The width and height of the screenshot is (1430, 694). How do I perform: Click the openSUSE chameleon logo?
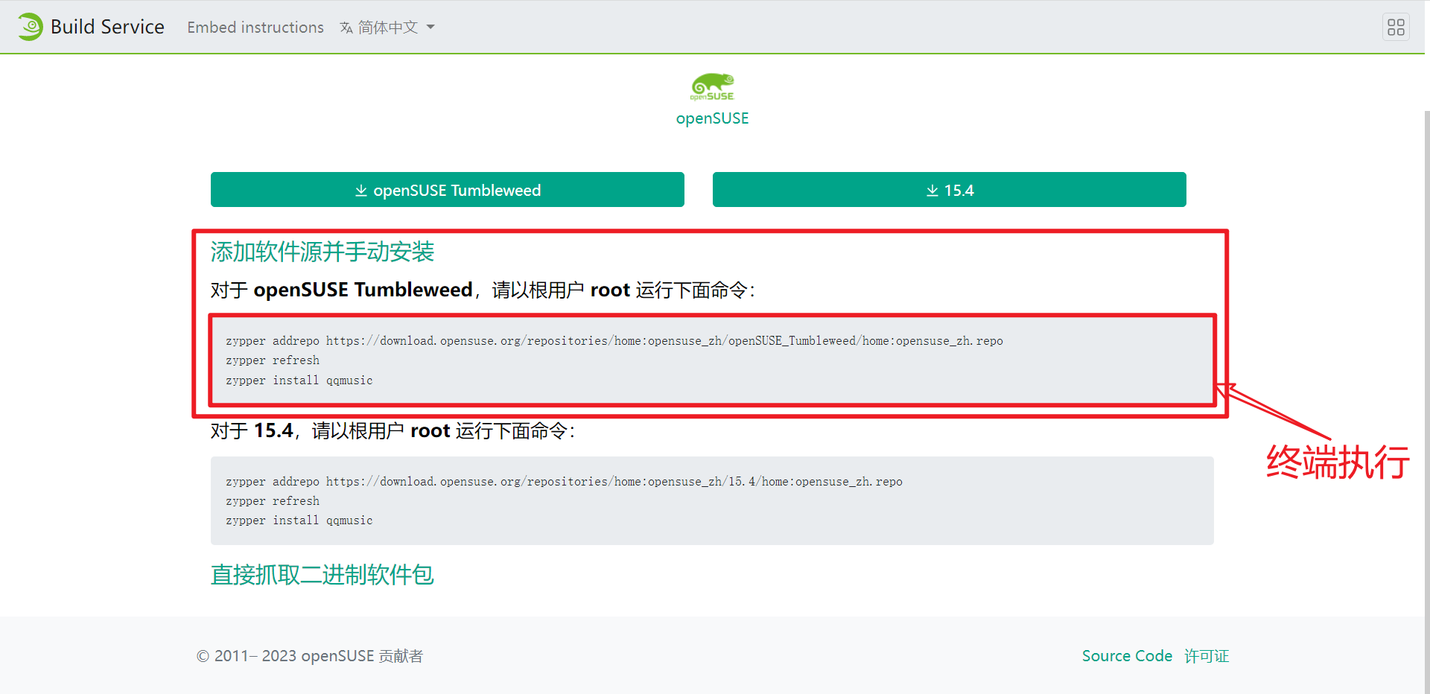[712, 87]
